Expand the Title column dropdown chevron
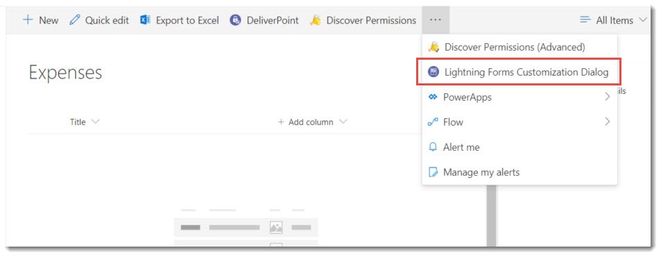Viewport: 661px width, 257px height. 95,122
